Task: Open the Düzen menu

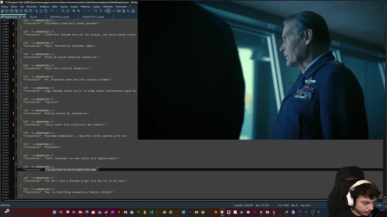Action: coord(14,7)
